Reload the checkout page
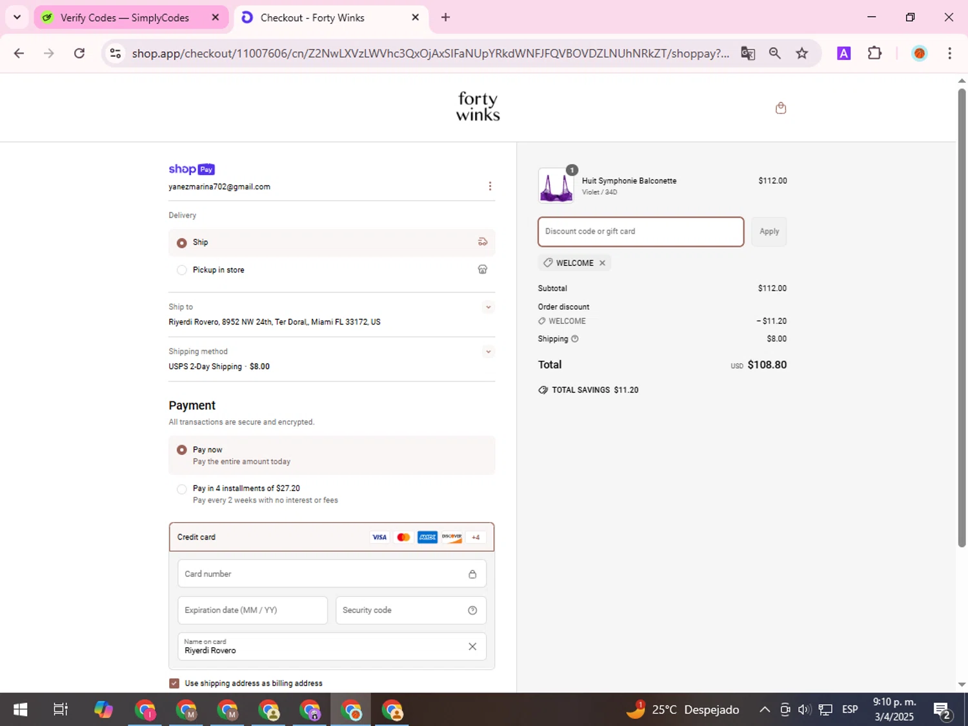 pos(79,54)
